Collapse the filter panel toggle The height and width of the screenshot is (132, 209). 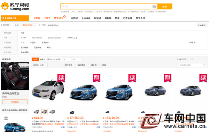(202, 25)
